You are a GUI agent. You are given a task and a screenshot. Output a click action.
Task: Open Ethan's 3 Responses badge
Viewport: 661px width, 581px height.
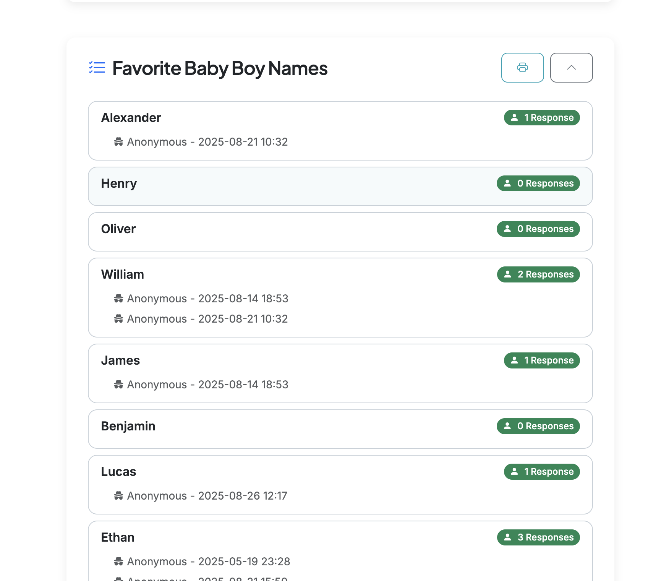pyautogui.click(x=538, y=537)
